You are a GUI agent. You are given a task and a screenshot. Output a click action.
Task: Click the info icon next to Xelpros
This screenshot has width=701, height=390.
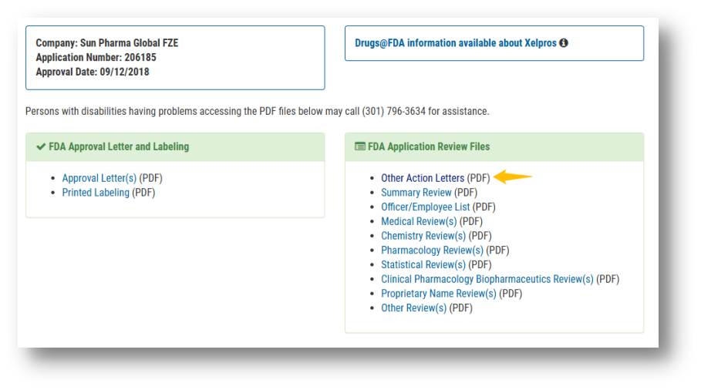click(564, 43)
